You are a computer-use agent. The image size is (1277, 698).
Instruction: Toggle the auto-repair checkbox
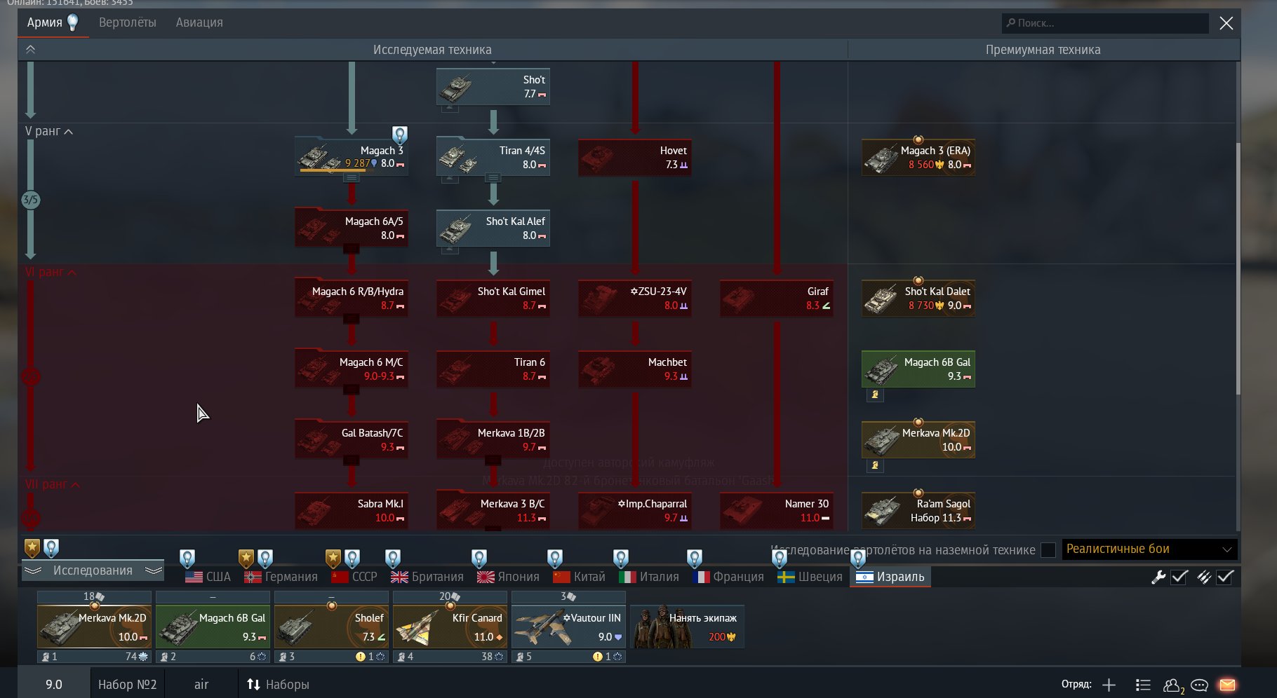(x=1179, y=577)
